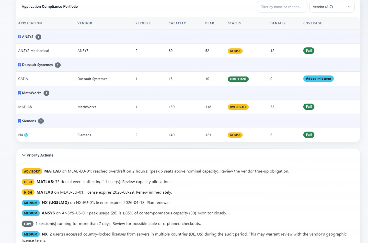Click the capacity value 60 for ANSYS Mechanical
The height and width of the screenshot is (243, 368).
[170, 51]
